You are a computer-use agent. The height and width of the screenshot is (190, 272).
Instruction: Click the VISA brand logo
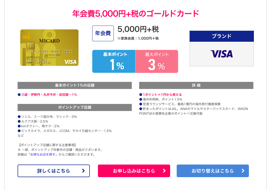coord(222,54)
